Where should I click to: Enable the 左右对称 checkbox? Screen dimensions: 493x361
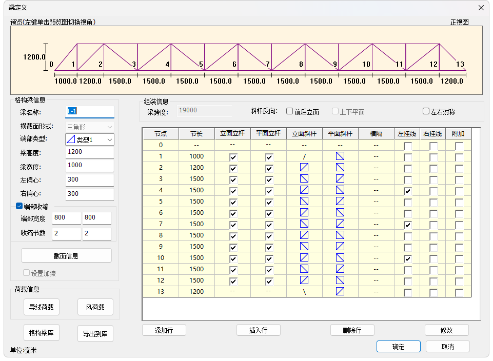click(426, 111)
